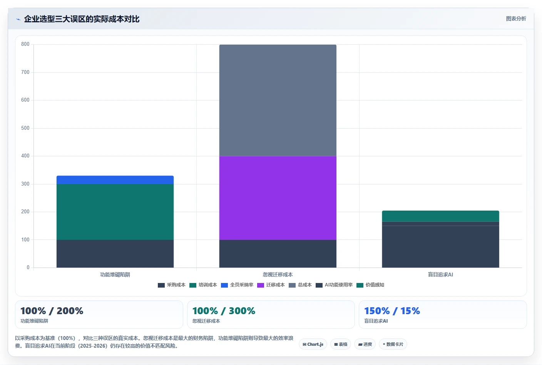Screen dimensions: 542x365
Task: Click the purple 迁移成本 bar segment
Action: click(x=278, y=198)
